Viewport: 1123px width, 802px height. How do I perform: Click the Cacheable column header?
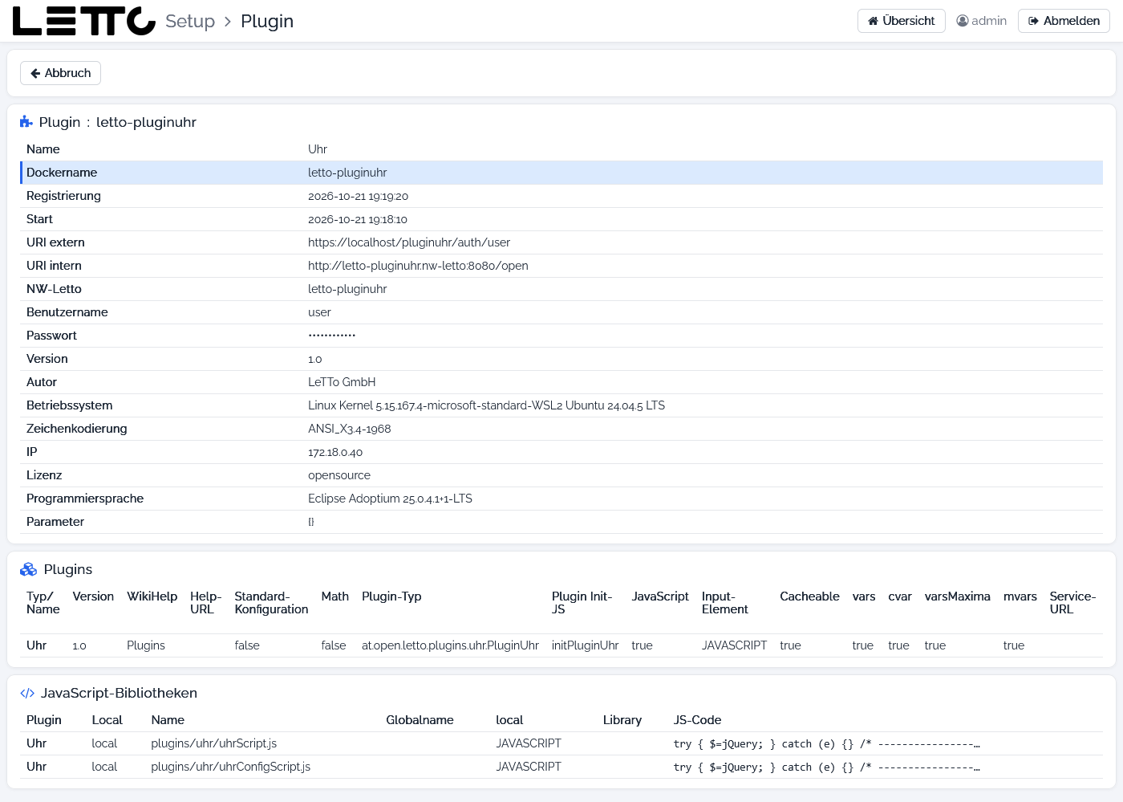pyautogui.click(x=809, y=596)
